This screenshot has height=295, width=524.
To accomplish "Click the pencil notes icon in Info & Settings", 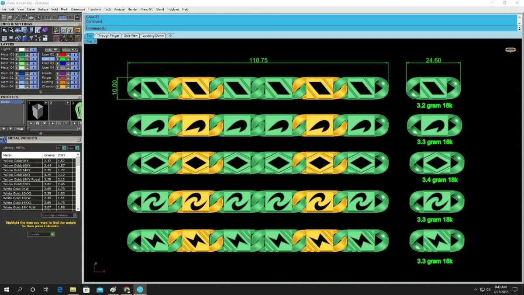I will click(x=38, y=30).
